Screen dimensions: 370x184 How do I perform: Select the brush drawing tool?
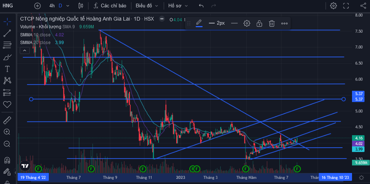7,57
